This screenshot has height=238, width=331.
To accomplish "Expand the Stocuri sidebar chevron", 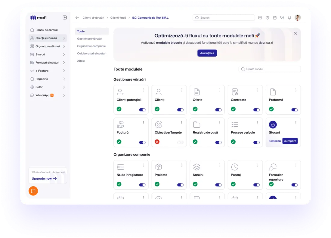I will [x=64, y=54].
